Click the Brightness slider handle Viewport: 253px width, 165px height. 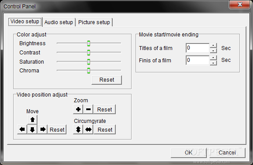tap(88, 43)
